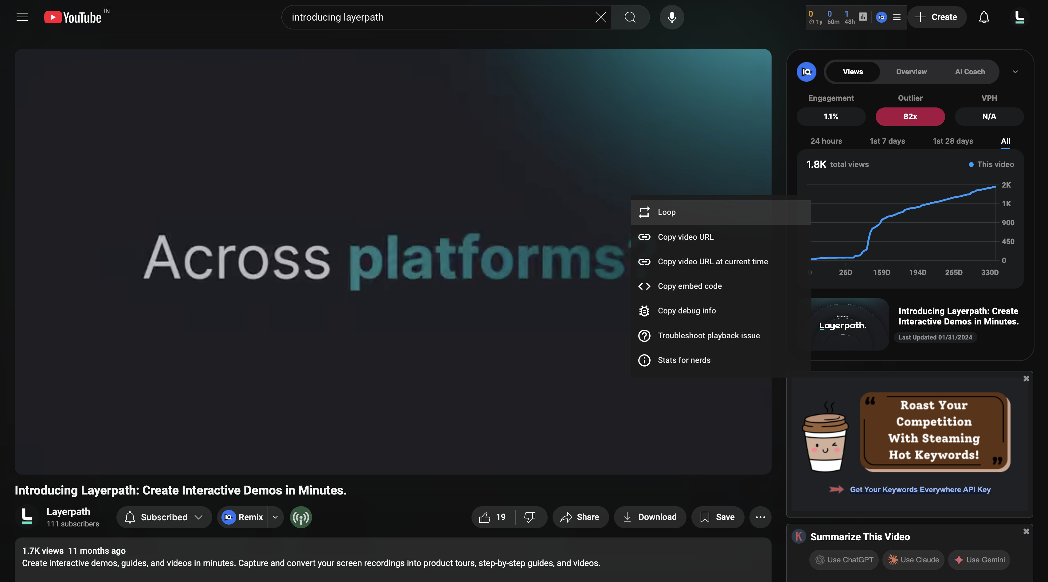
Task: Click the Keywords Everywhere K logo
Action: (799, 536)
